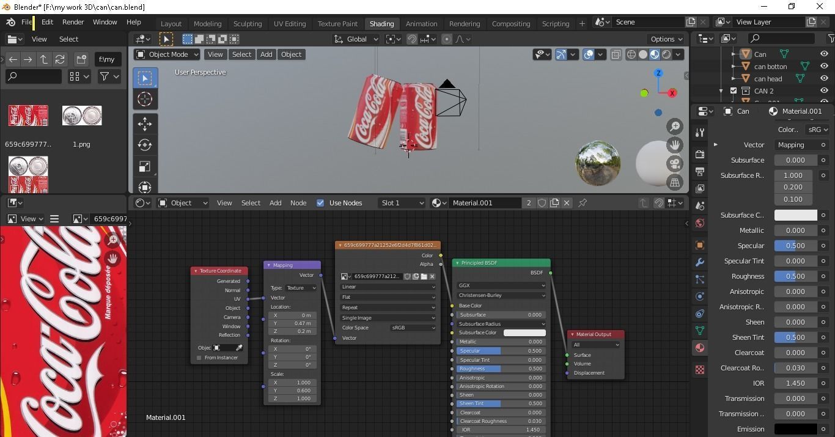
Task: Click Add menu in 3D viewport header
Action: click(266, 54)
